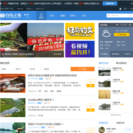Image resolution: width=133 pixels, height=133 pixels.
Task: Collapse the top banner with arrow icon
Action: (1, 3)
